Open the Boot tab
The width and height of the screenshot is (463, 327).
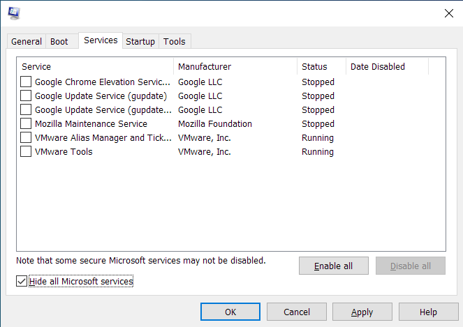(59, 42)
